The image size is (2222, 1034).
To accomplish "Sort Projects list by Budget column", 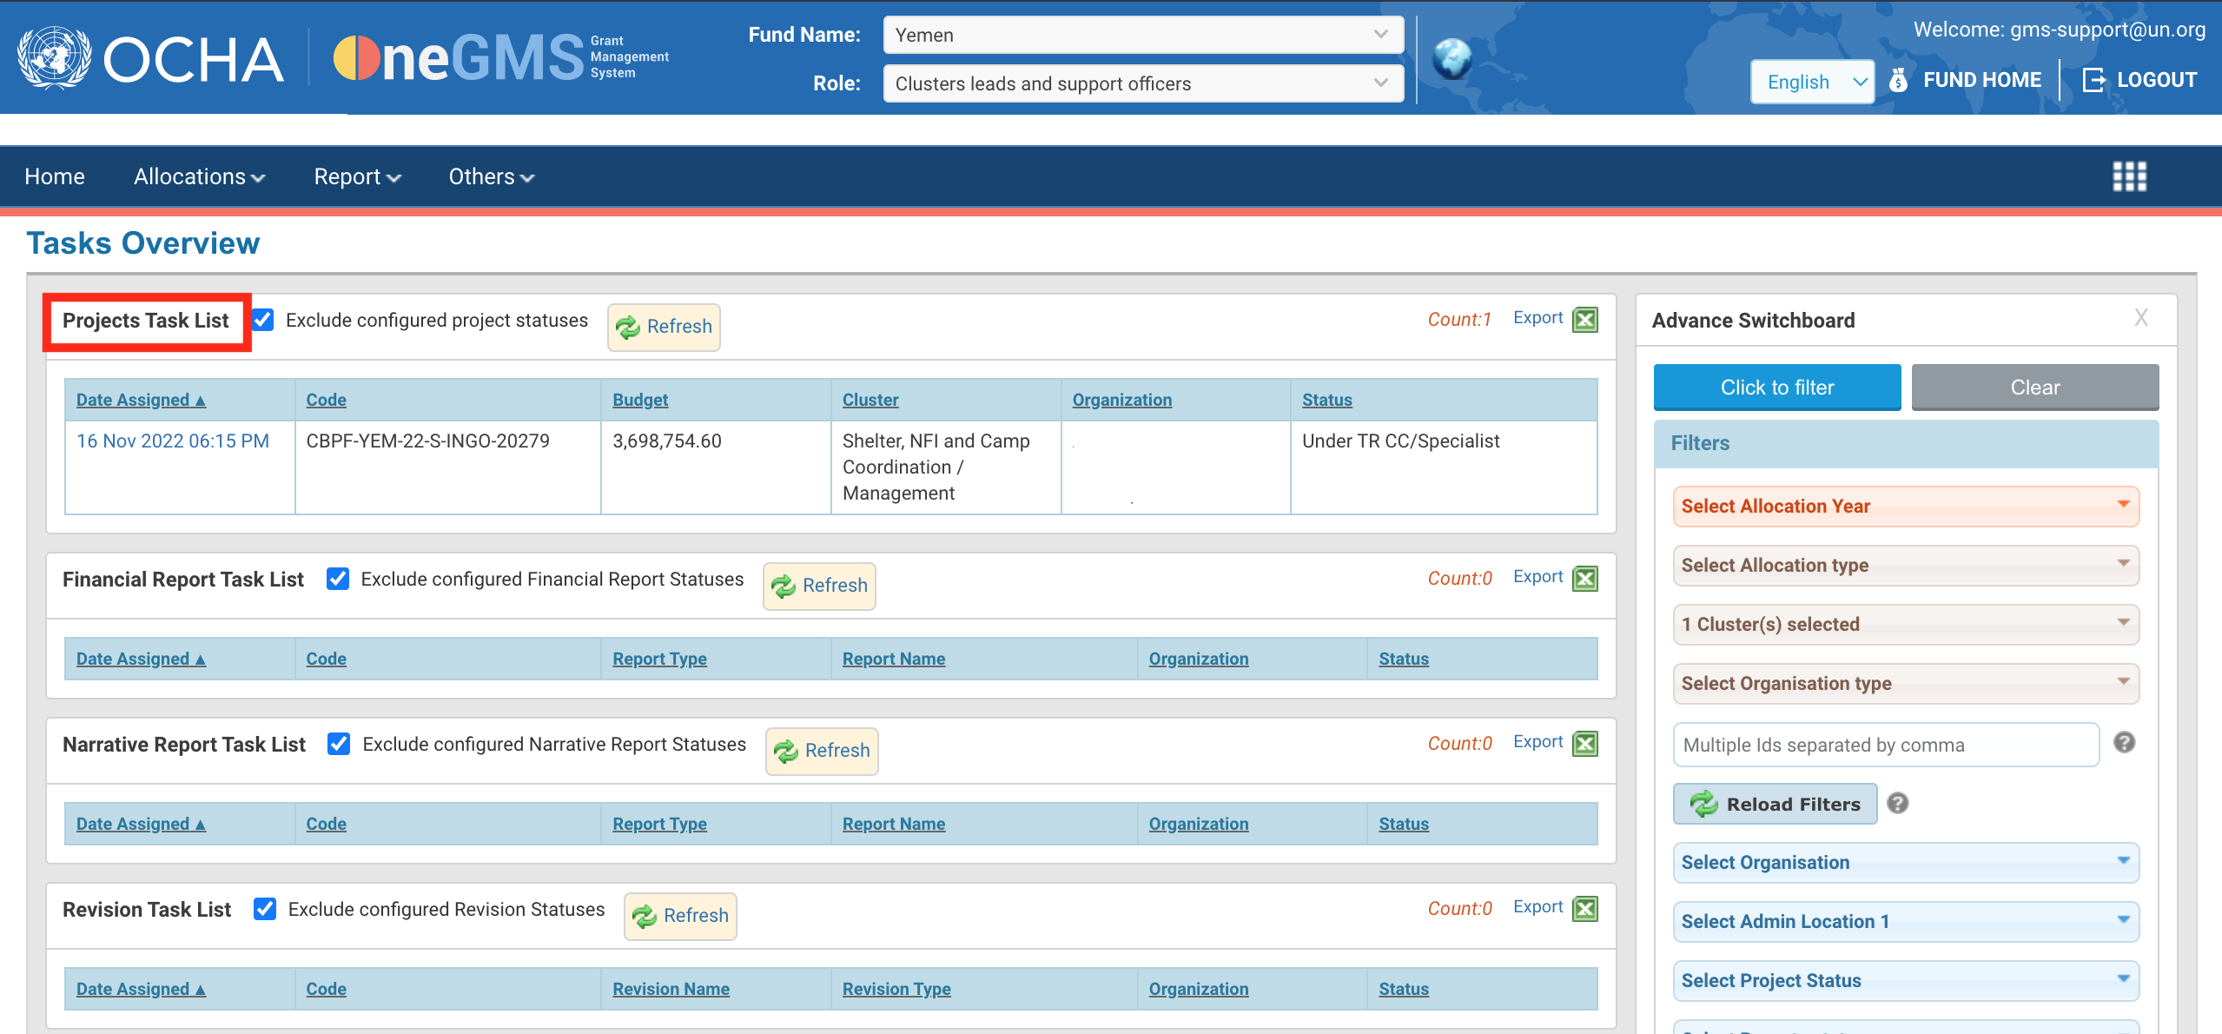I will point(640,400).
